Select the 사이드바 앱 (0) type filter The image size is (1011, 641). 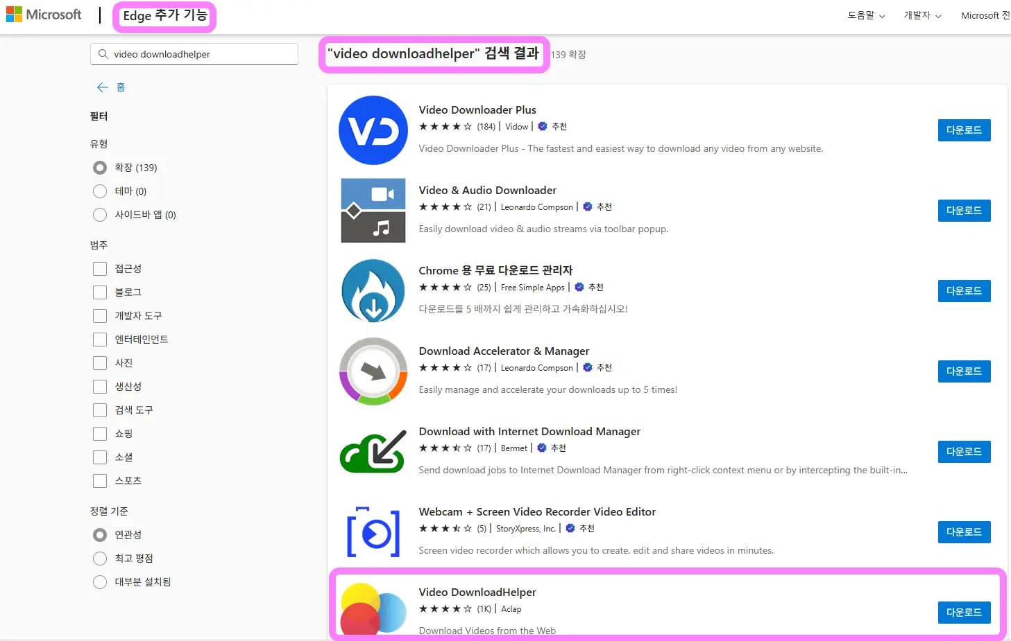(x=100, y=215)
